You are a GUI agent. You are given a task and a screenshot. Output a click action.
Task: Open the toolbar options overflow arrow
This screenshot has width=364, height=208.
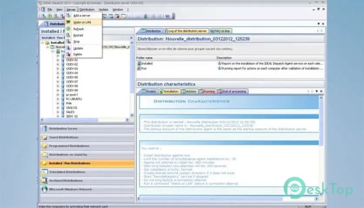174,16
